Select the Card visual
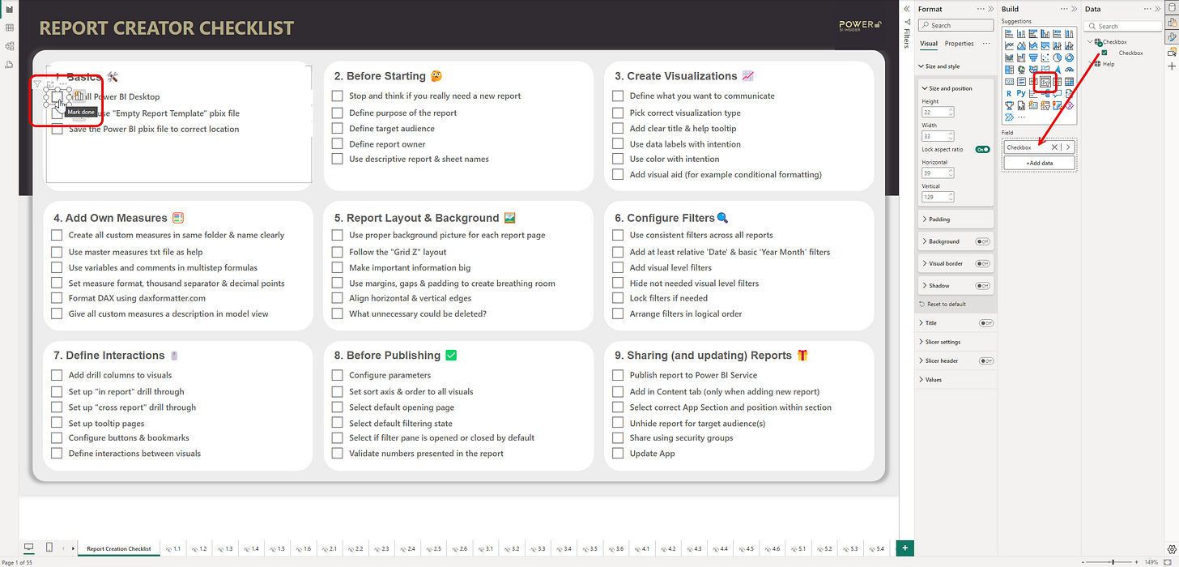1179x567 pixels. click(1009, 81)
